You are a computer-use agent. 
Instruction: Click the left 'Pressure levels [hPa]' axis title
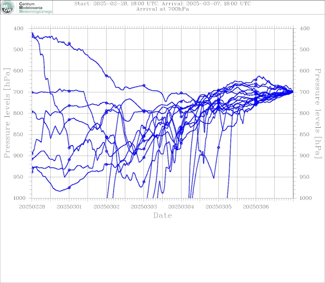[x=7, y=113]
